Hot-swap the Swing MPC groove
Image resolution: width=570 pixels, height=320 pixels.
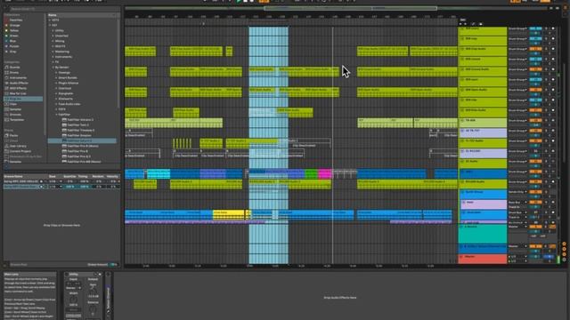(41, 181)
